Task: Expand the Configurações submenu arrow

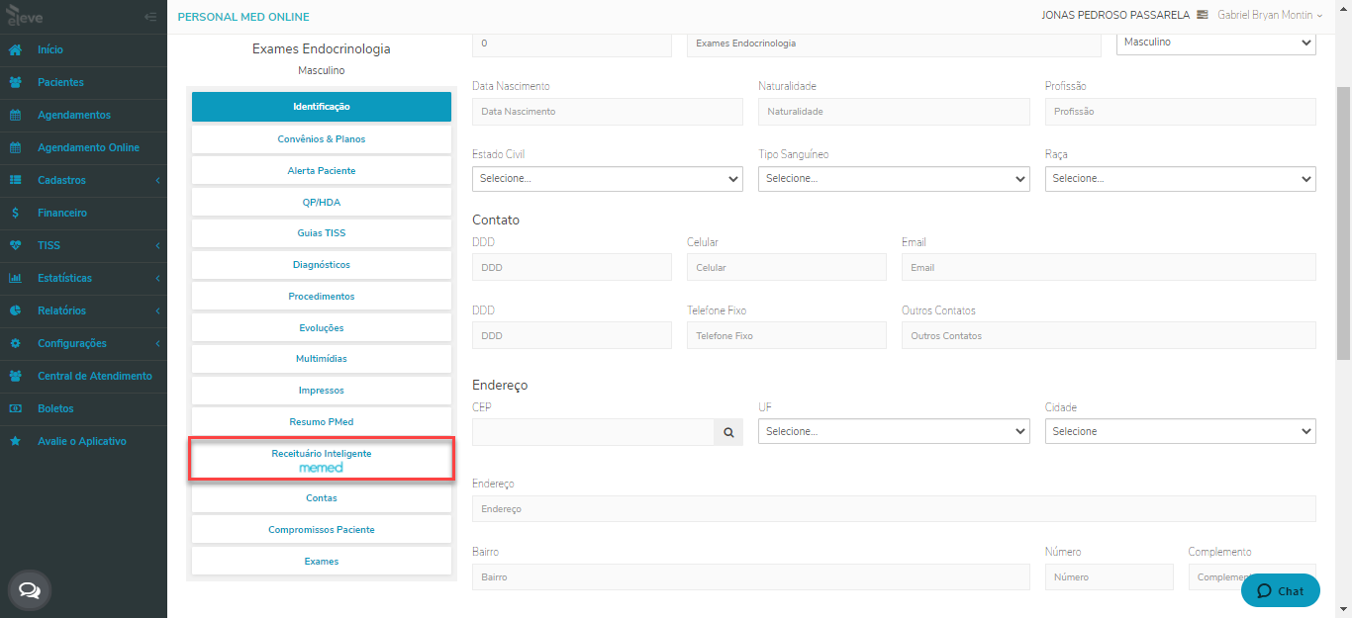Action: (x=157, y=343)
